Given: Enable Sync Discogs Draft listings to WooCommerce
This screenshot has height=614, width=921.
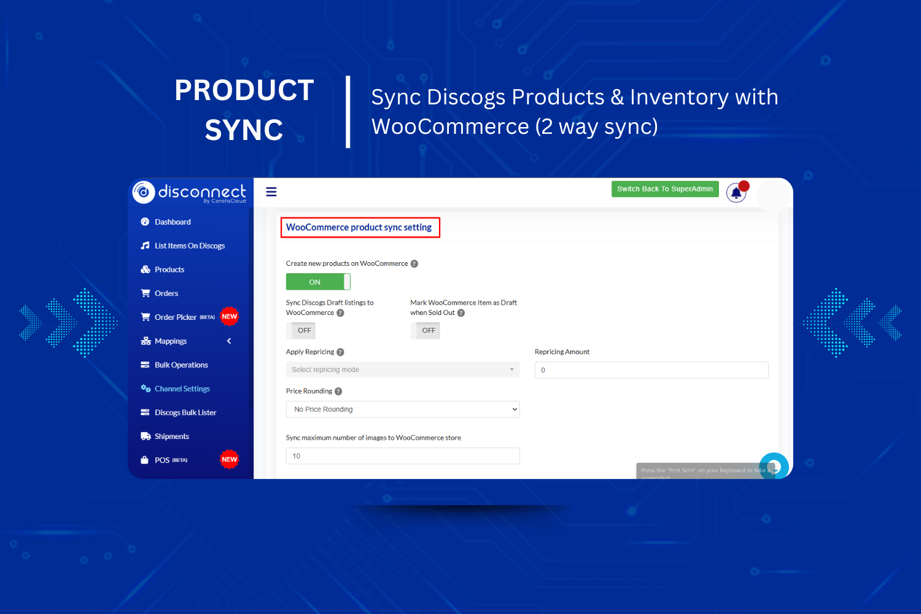Looking at the screenshot, I should pyautogui.click(x=300, y=330).
